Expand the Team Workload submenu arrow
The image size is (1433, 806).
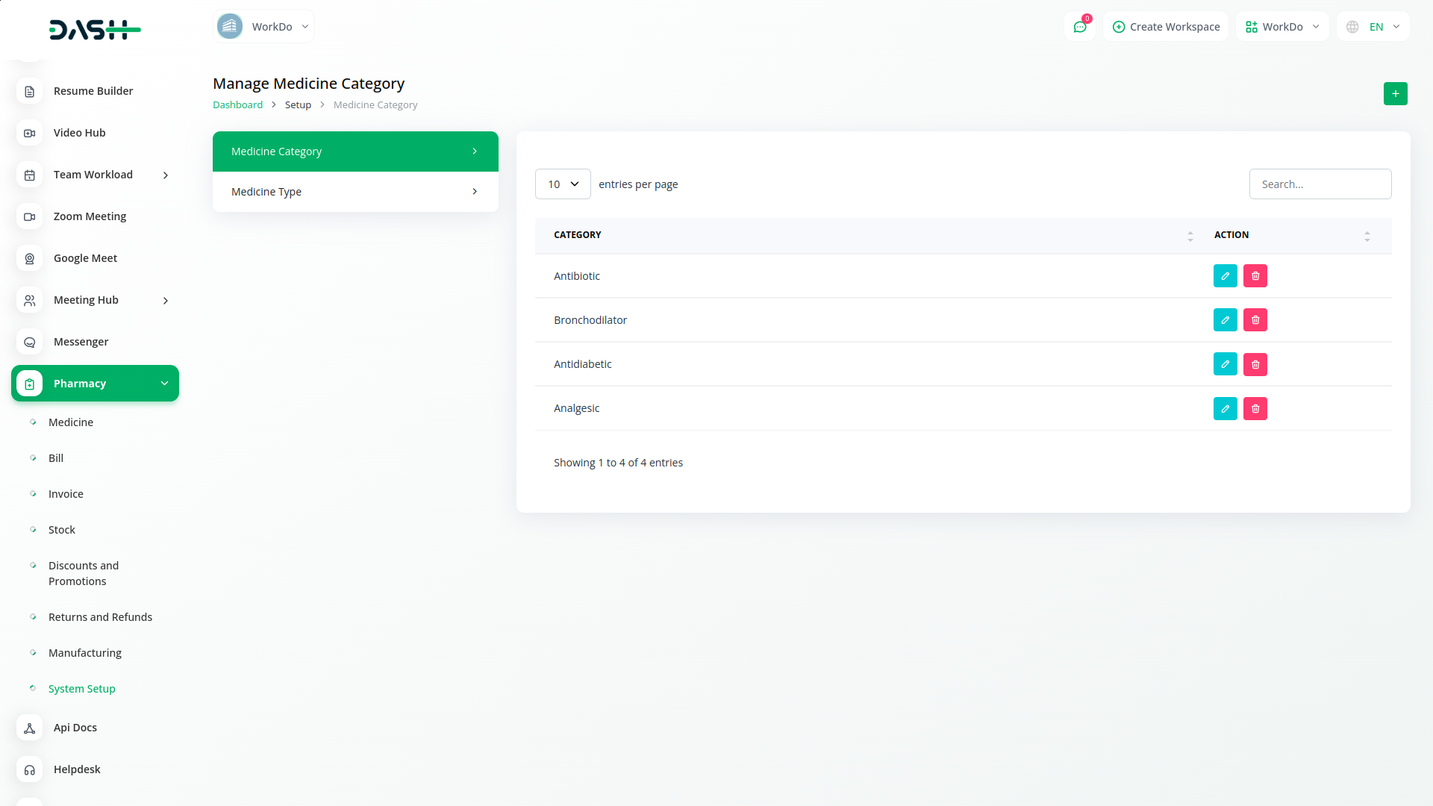click(166, 175)
